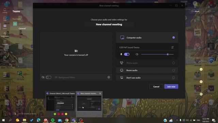Screen dimensions: 218x123
Task: Open more options ellipsis in Teams channel header
Action: 214,11
